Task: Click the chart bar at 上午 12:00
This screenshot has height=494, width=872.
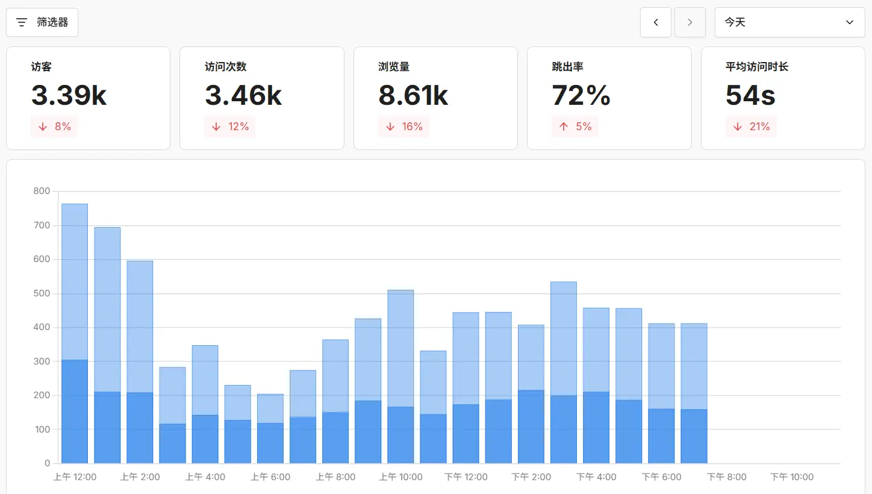Action: tap(75, 333)
